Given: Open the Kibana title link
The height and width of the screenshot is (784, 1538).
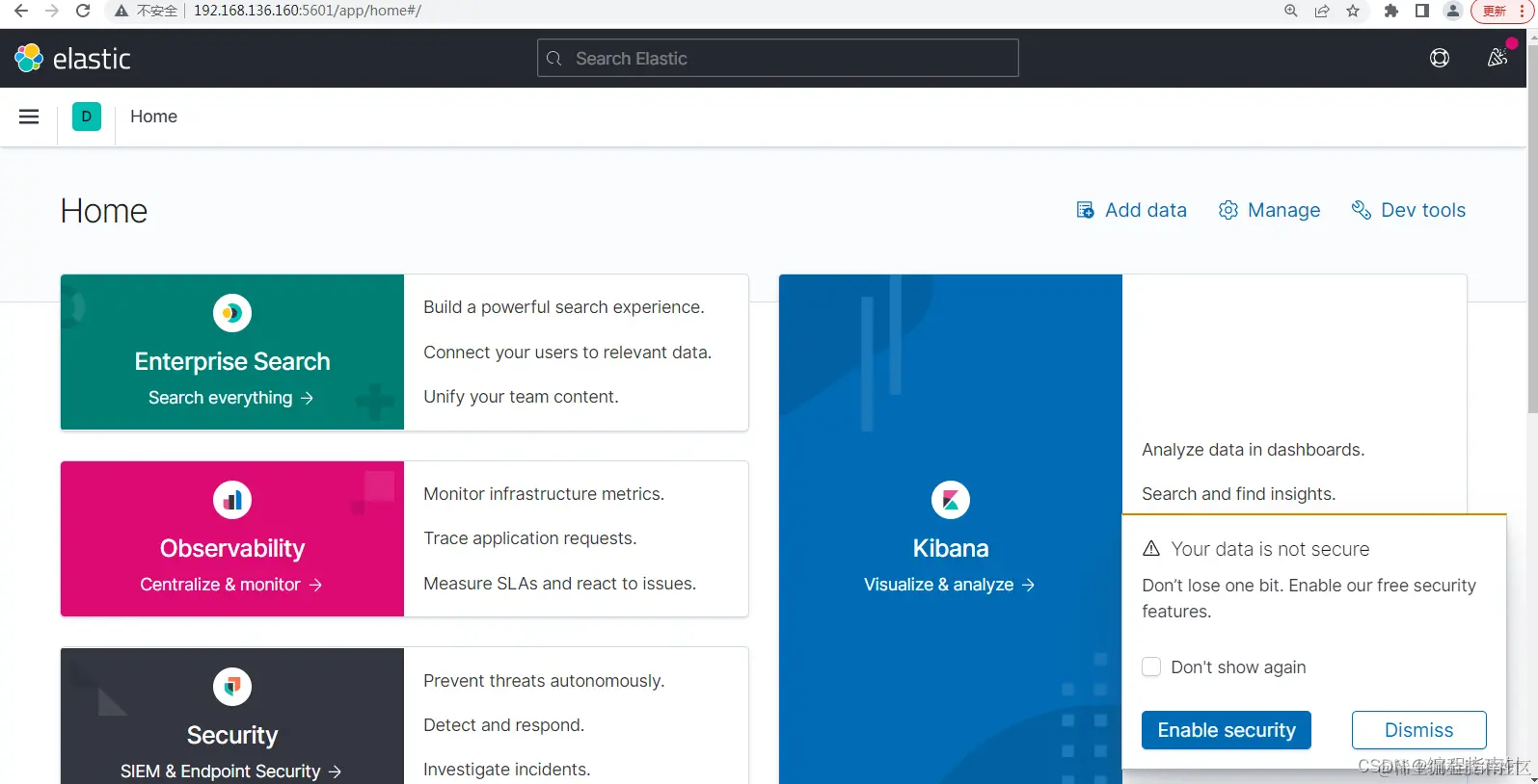Looking at the screenshot, I should (951, 548).
